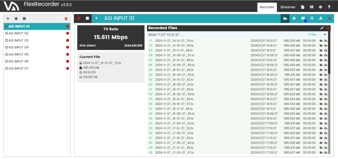Open folder for file 2024-11-27_18-56-27_65.ts

[x=321, y=65]
